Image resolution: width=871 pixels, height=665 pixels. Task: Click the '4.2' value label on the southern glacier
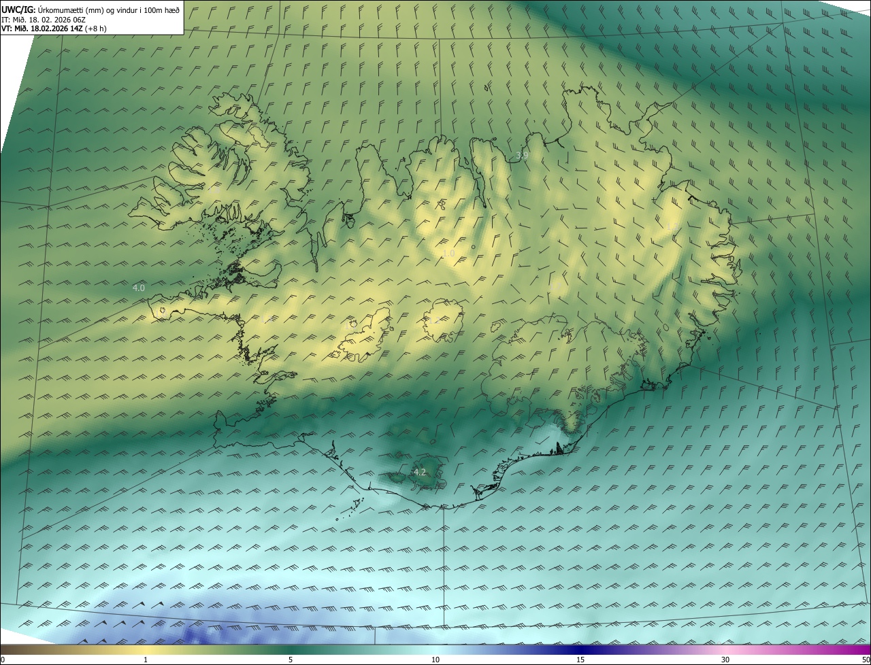tap(420, 472)
